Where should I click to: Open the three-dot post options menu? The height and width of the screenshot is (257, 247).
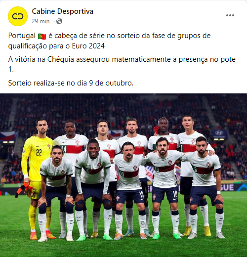(230, 15)
